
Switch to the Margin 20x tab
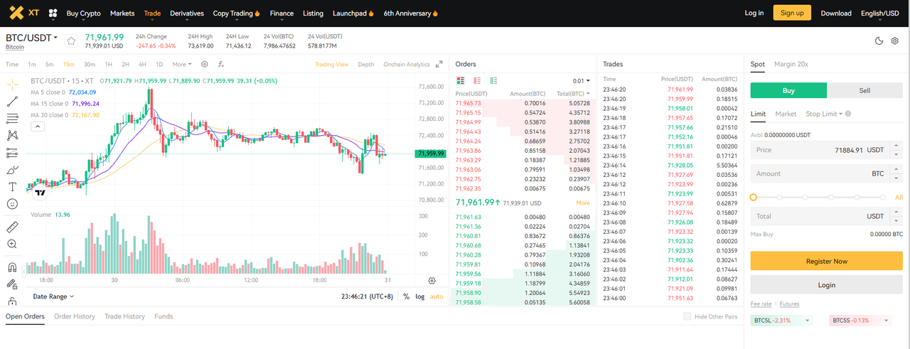coord(791,64)
